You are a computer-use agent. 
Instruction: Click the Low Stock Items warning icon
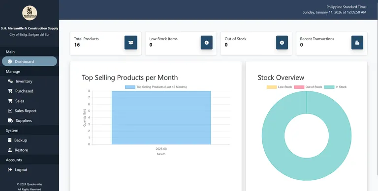point(207,43)
